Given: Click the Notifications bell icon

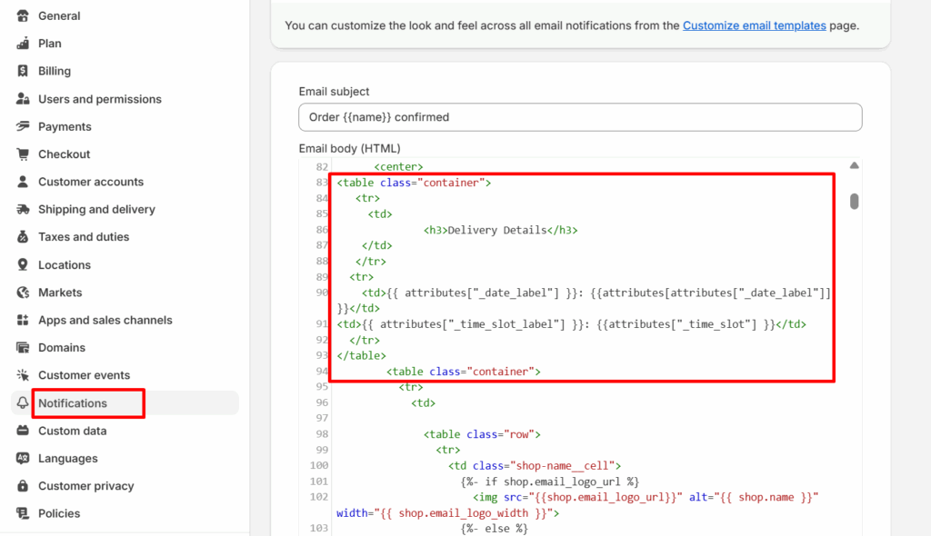Looking at the screenshot, I should pos(23,403).
